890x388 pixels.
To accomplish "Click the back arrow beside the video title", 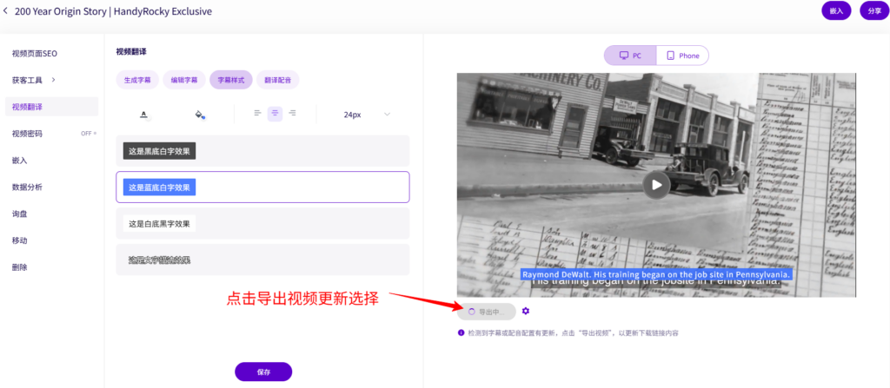I will 7,11.
